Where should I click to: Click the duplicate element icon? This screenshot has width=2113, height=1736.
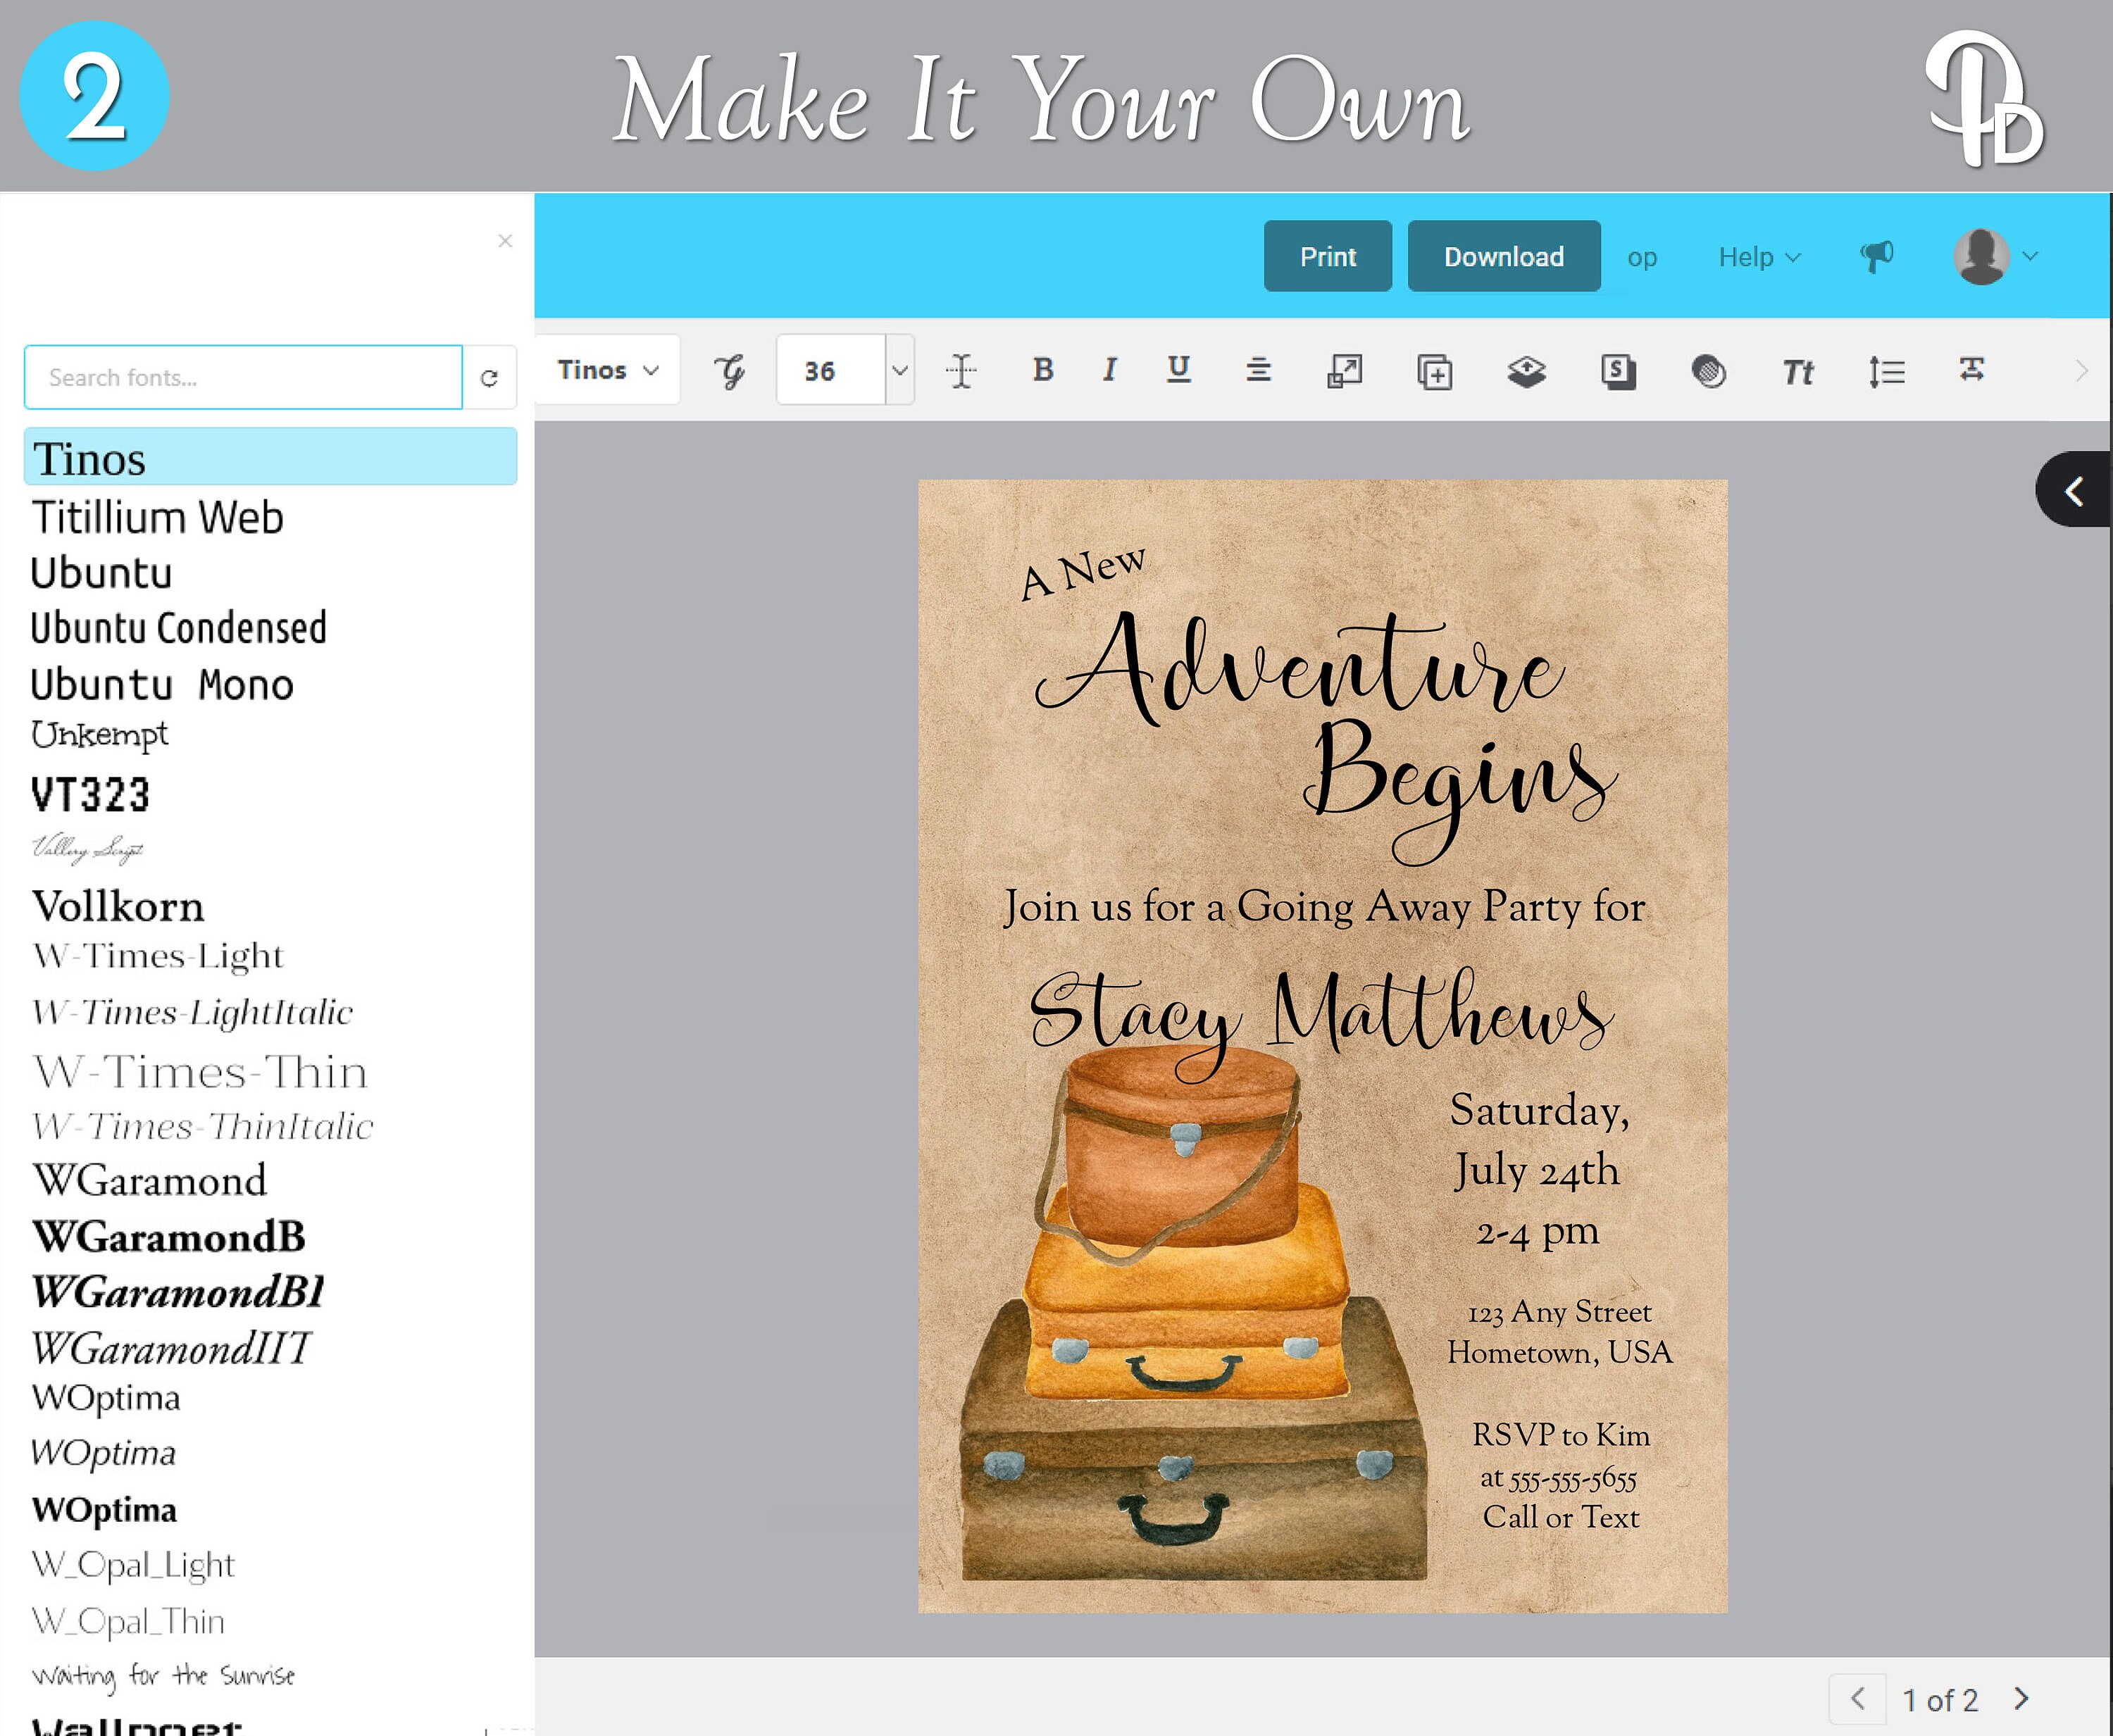[1435, 372]
